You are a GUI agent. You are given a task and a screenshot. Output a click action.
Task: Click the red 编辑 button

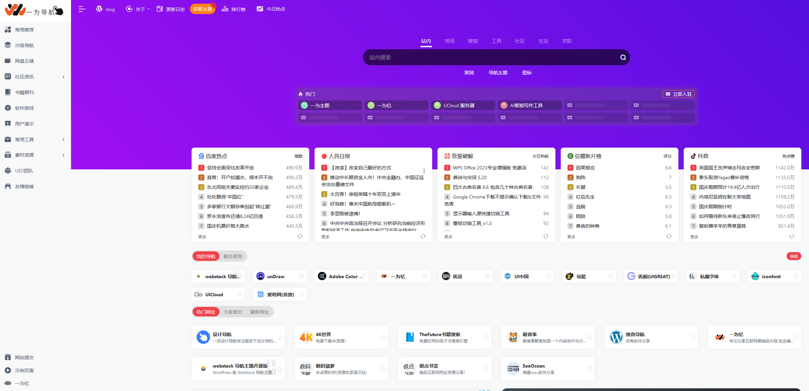793,256
